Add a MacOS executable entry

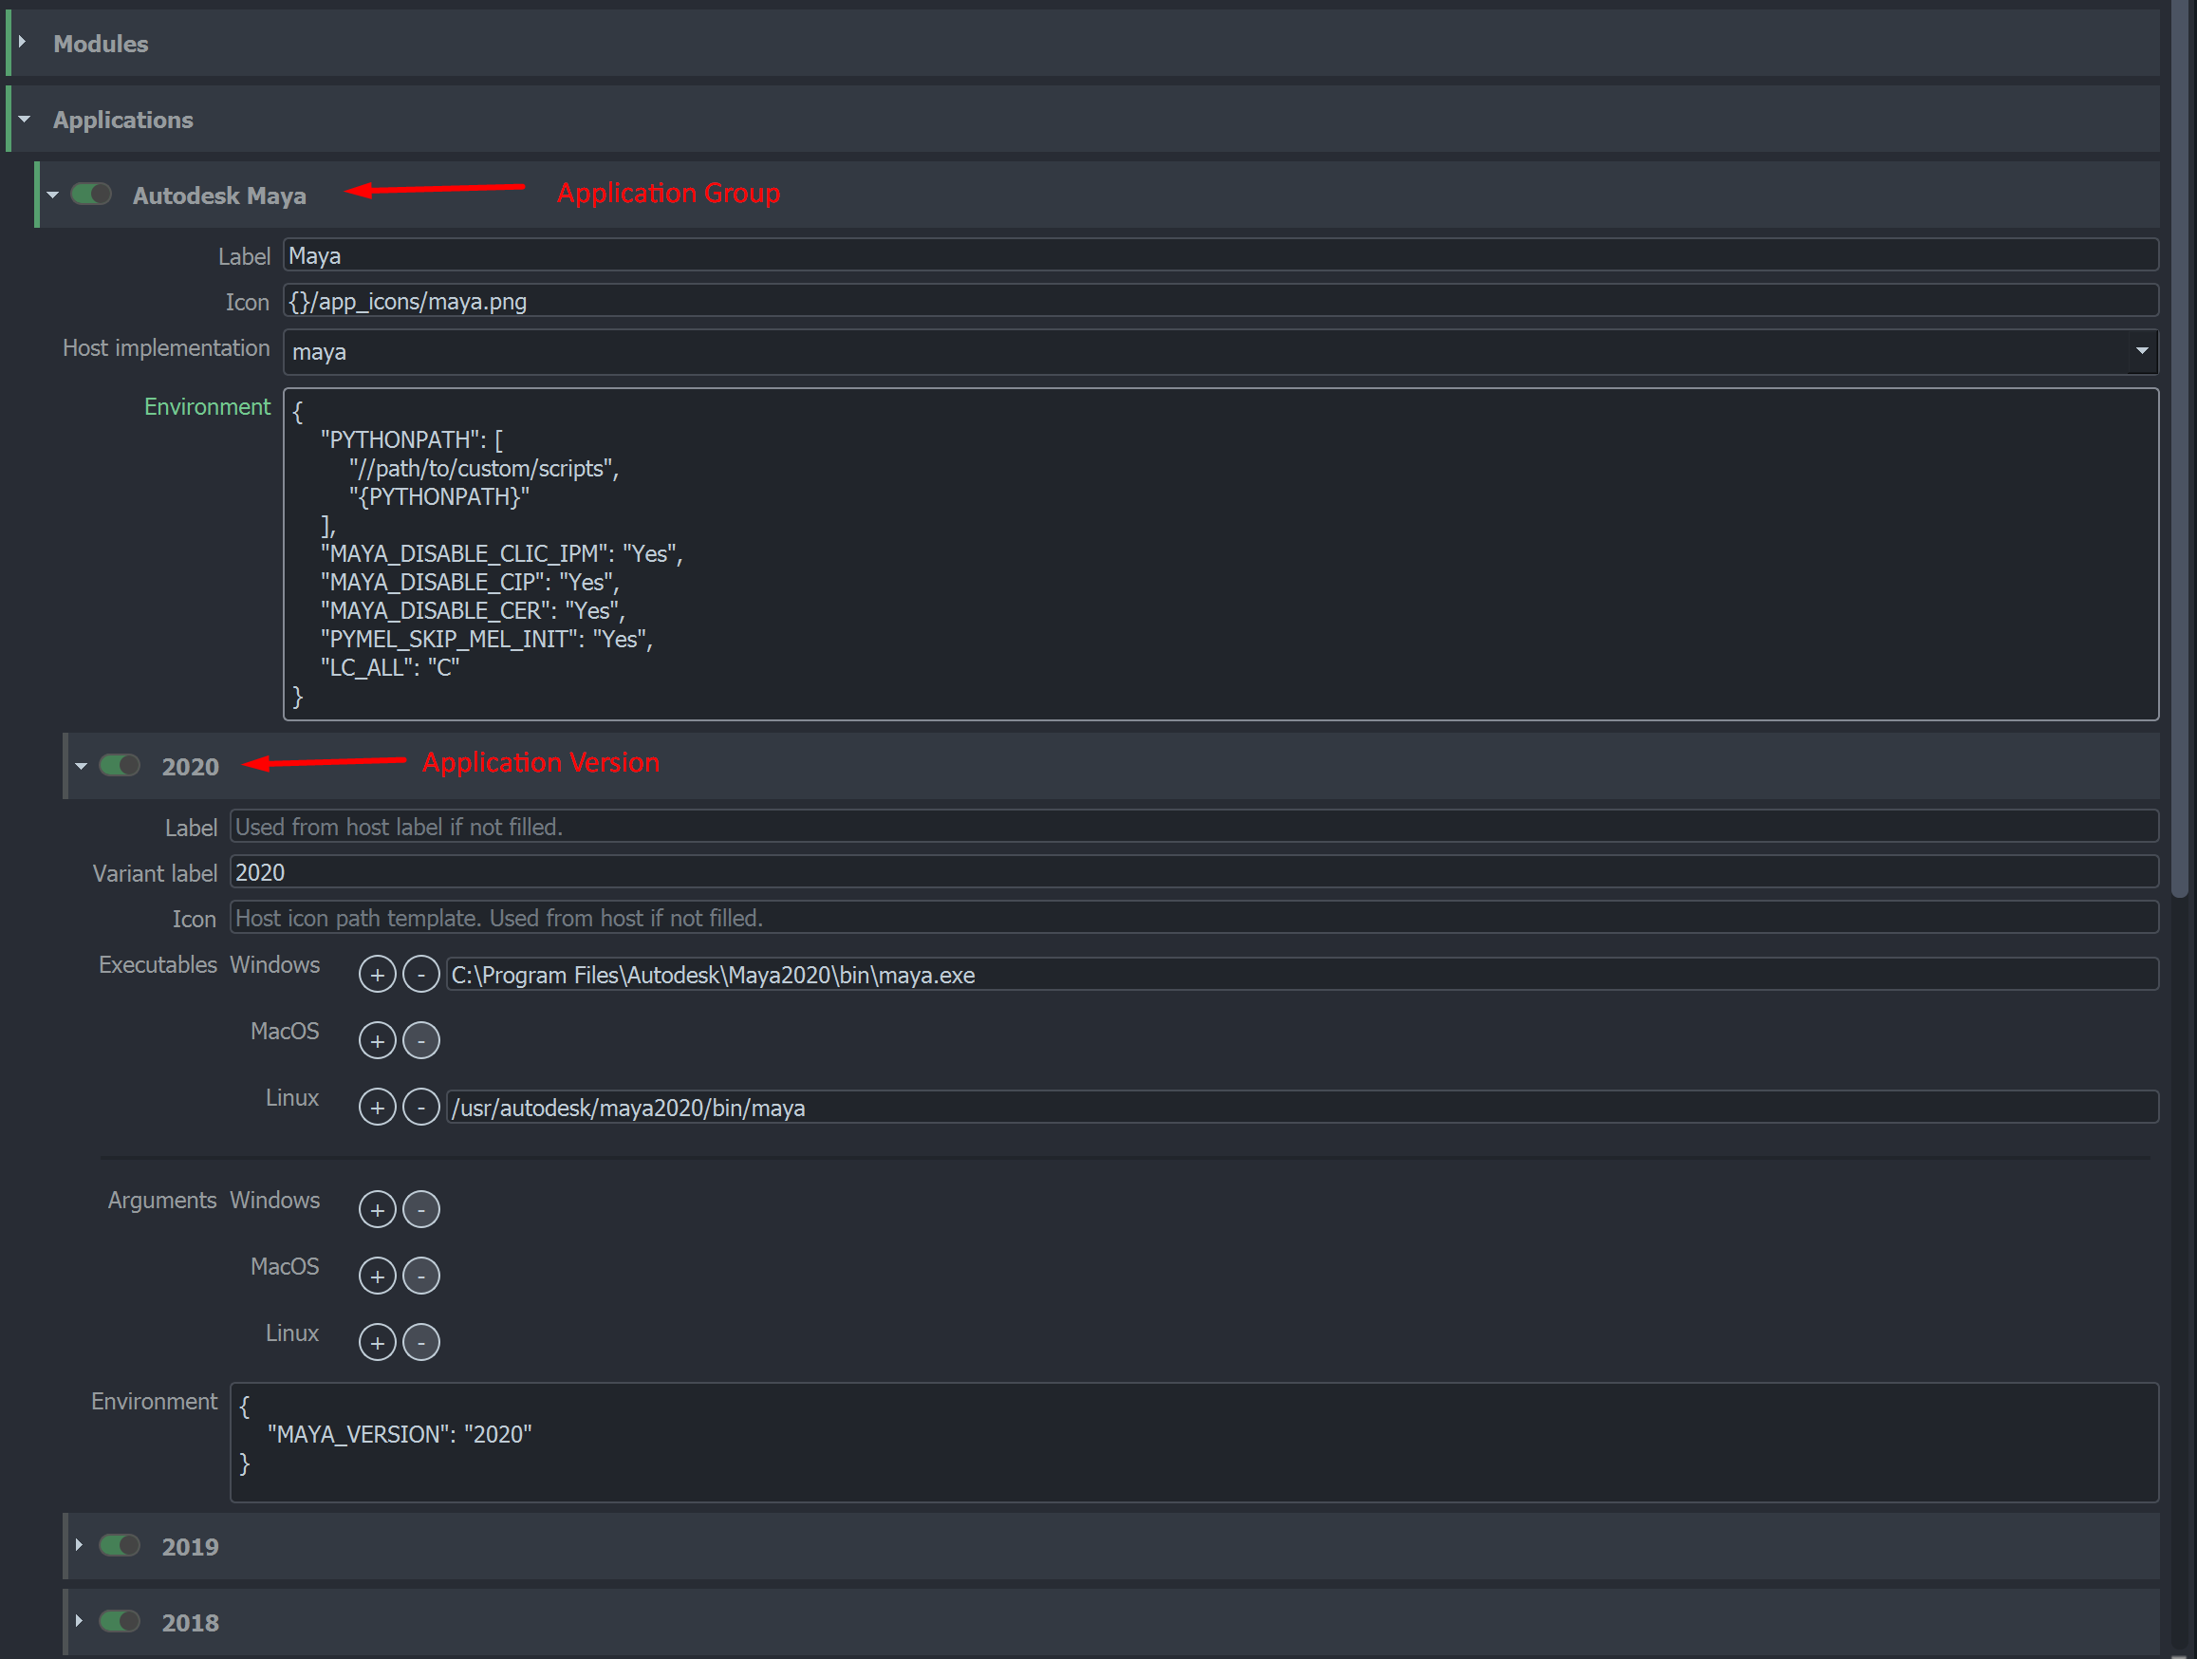click(x=377, y=1040)
